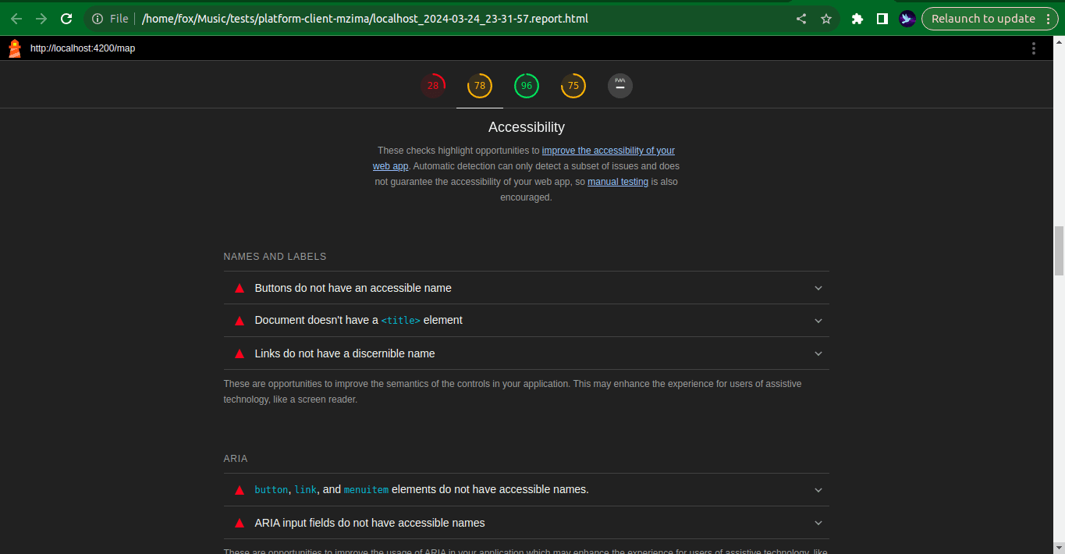
Task: Bookmark this page with the star icon
Action: pyautogui.click(x=826, y=19)
